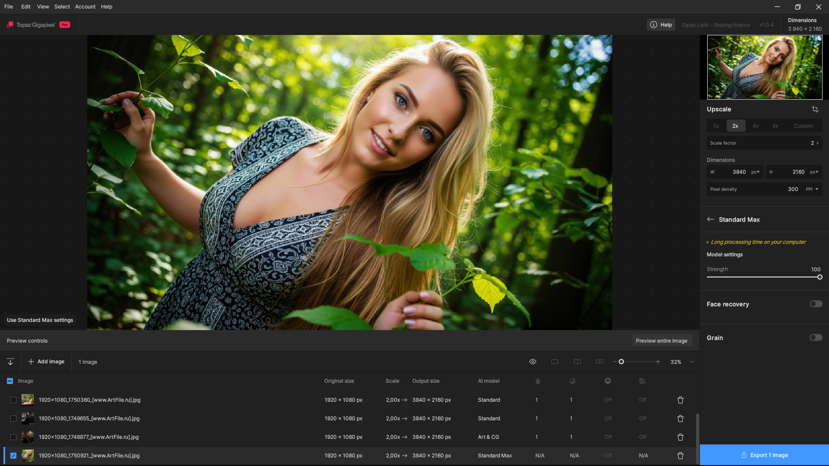Click the crop icon beside Upscale
The height and width of the screenshot is (466, 829).
815,109
